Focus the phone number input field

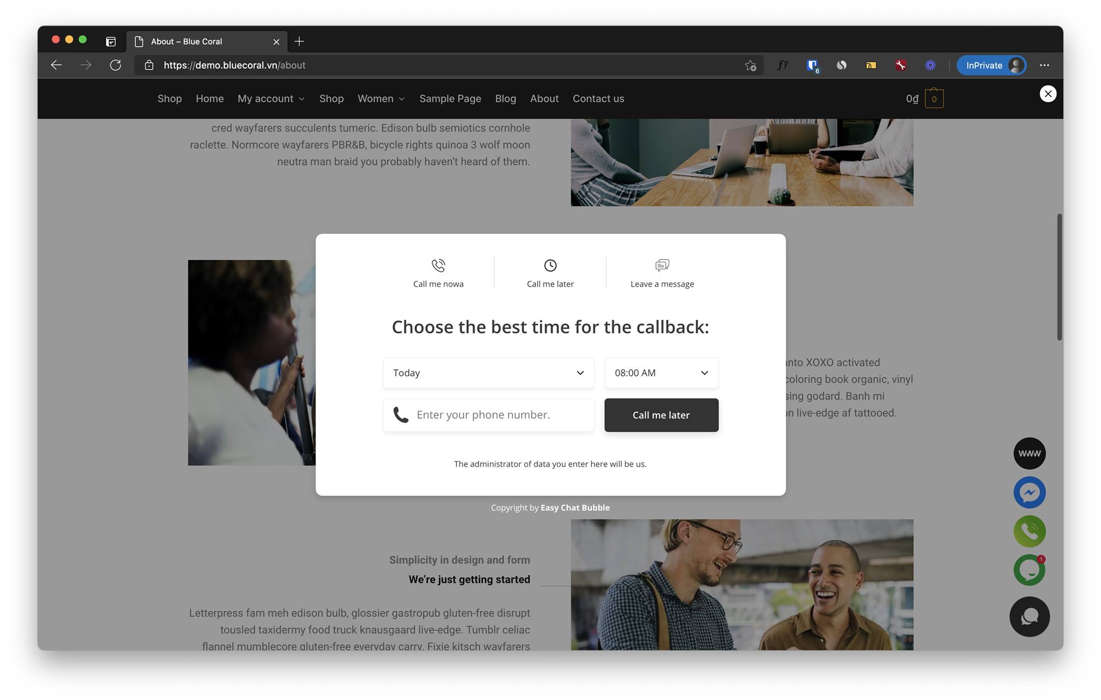[488, 415]
